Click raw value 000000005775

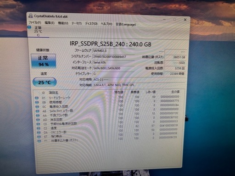point(169,101)
